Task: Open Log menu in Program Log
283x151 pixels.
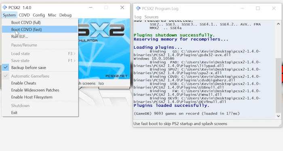Action: [x=138, y=17]
